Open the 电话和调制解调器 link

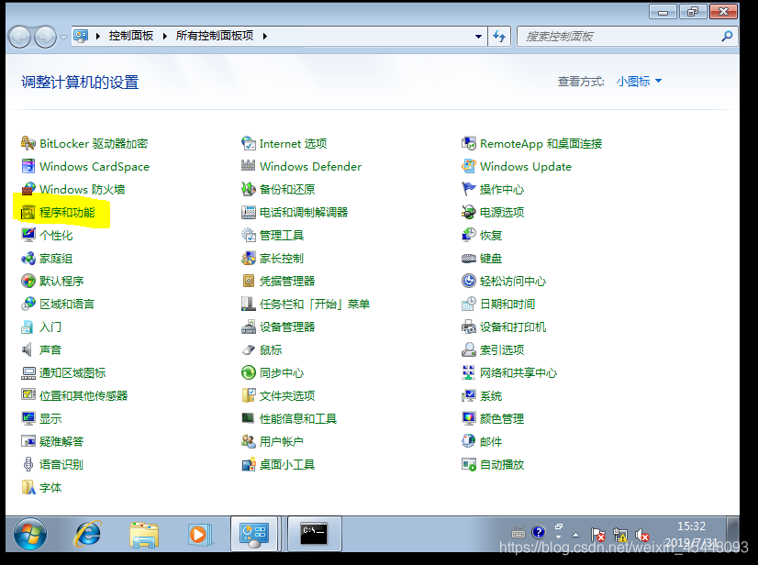point(304,212)
